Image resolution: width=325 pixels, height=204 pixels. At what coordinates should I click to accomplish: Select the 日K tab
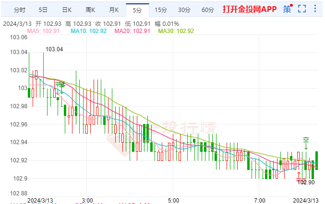pyautogui.click(x=67, y=10)
